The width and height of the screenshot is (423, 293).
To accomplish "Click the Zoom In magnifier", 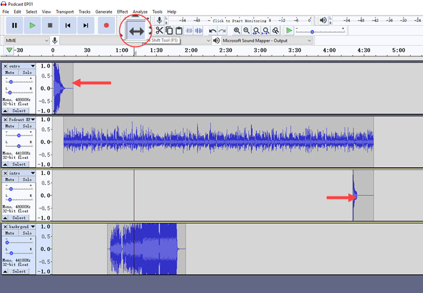I will pos(237,31).
